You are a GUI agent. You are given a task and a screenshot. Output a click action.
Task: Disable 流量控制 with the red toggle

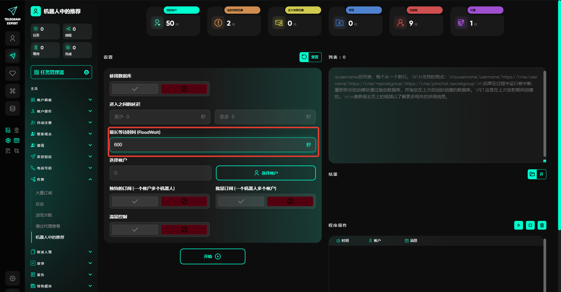pyautogui.click(x=184, y=230)
